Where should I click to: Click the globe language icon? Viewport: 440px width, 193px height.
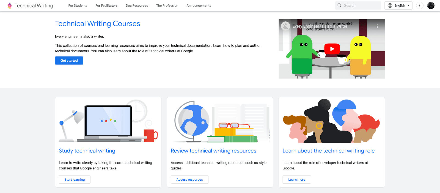tap(390, 5)
